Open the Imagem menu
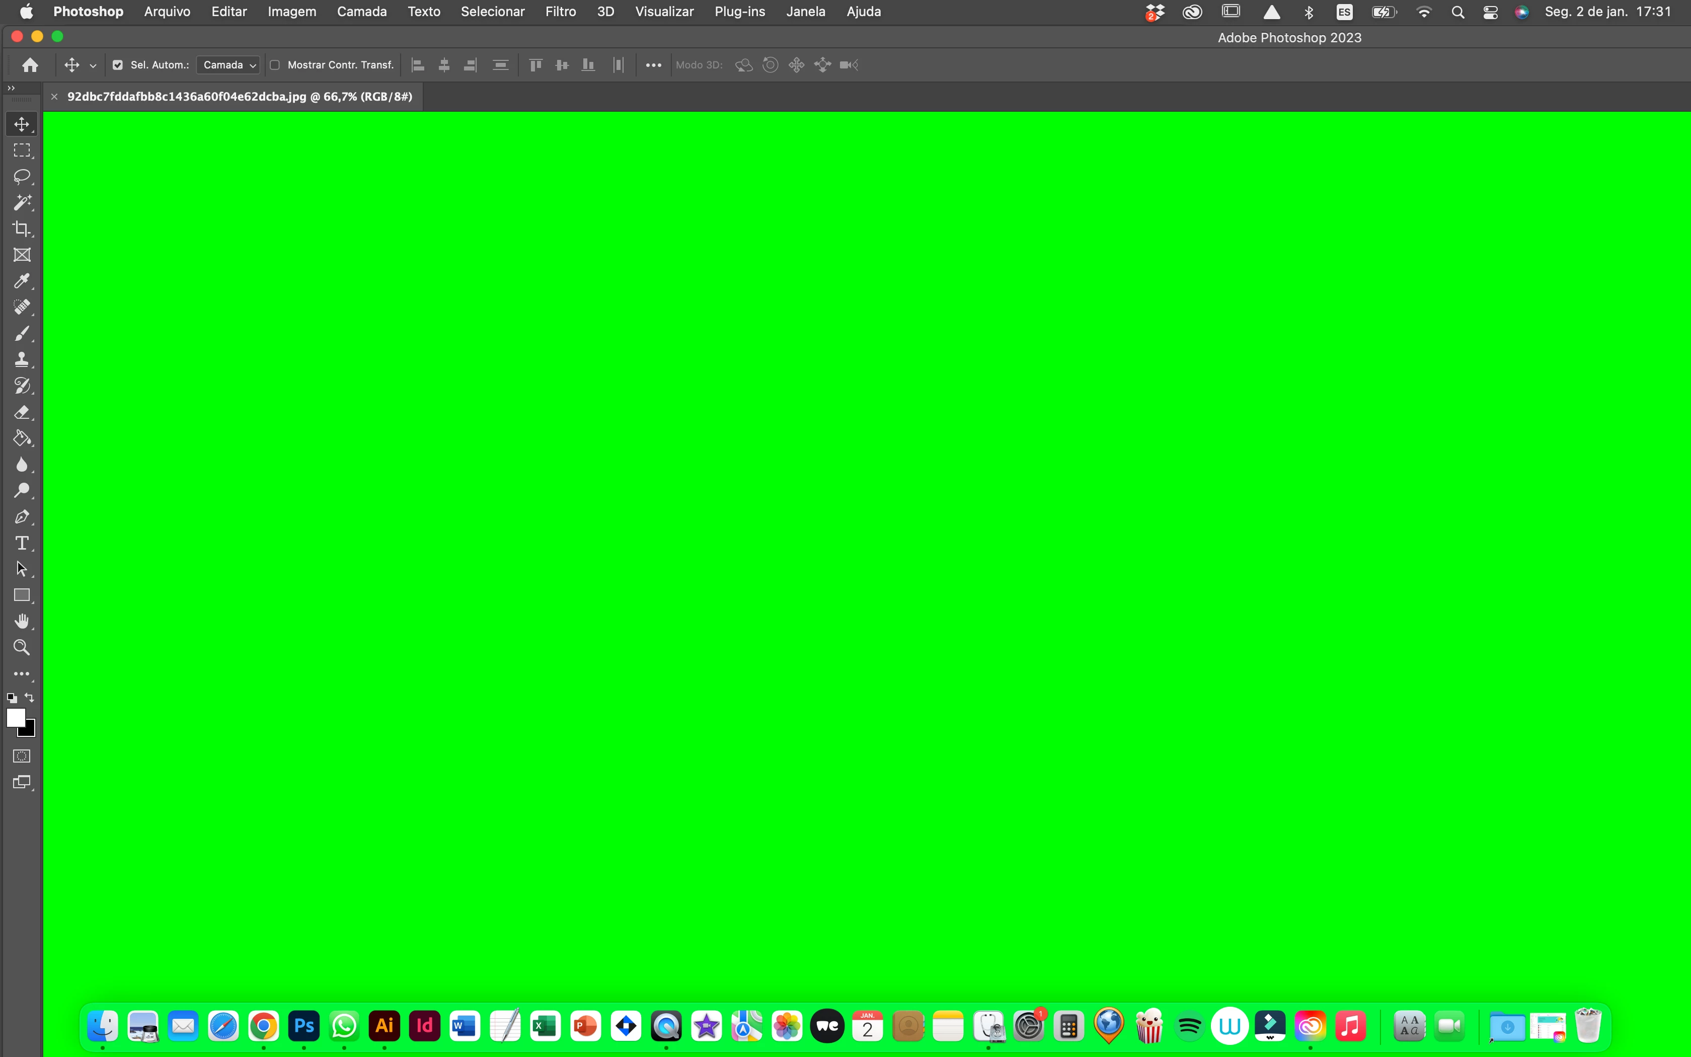Screen dimensions: 1691x1057 291,12
